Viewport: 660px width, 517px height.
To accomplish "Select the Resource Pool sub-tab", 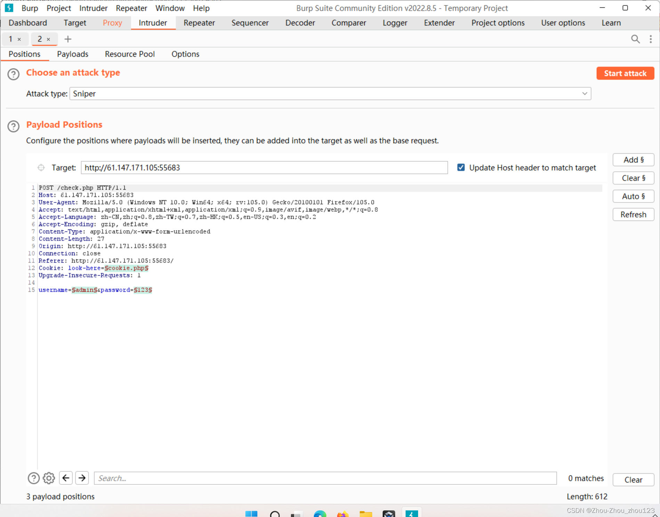I will pos(130,54).
